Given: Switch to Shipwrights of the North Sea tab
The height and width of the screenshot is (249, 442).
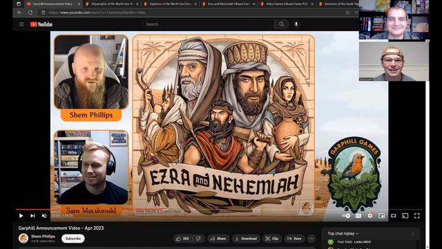Looking at the screenshot, I should (x=111, y=4).
